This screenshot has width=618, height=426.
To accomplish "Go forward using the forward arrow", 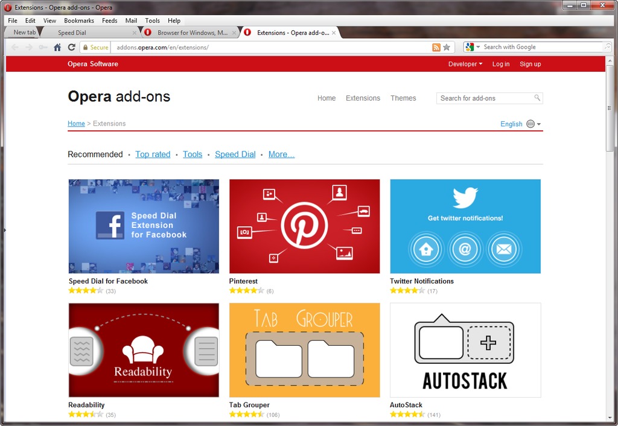I will [29, 47].
